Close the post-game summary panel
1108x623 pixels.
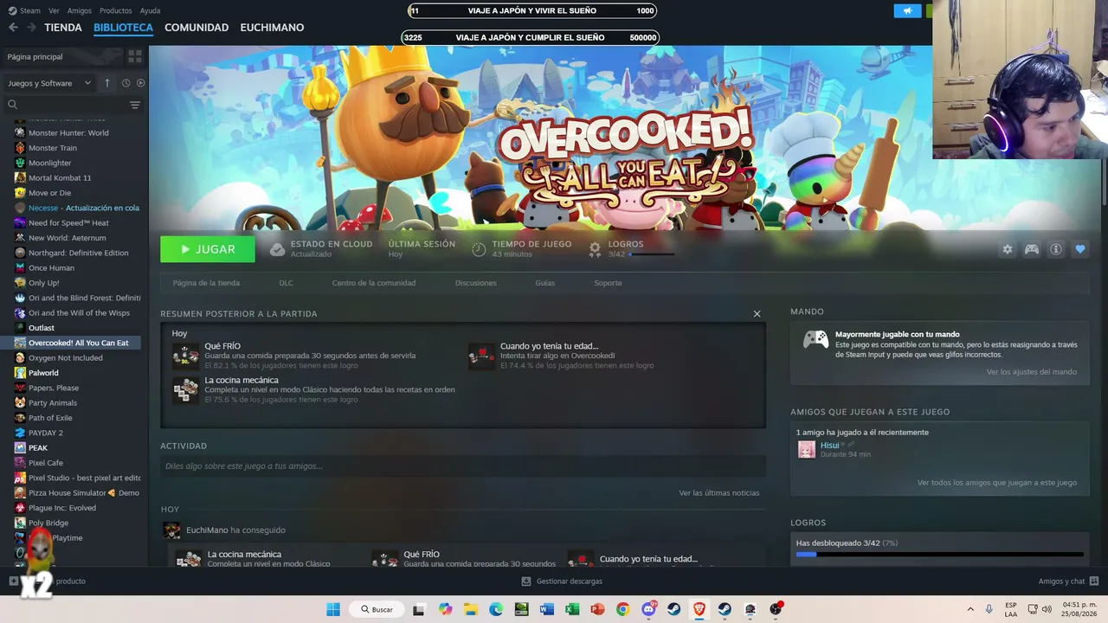pos(757,313)
